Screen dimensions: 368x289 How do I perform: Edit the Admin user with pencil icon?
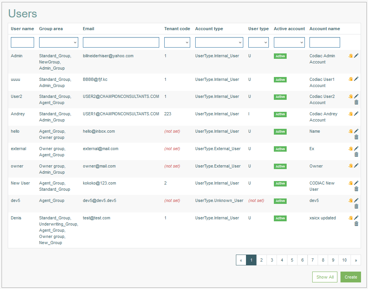[x=356, y=56]
